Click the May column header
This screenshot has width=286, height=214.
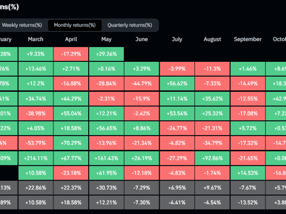[x=106, y=39]
